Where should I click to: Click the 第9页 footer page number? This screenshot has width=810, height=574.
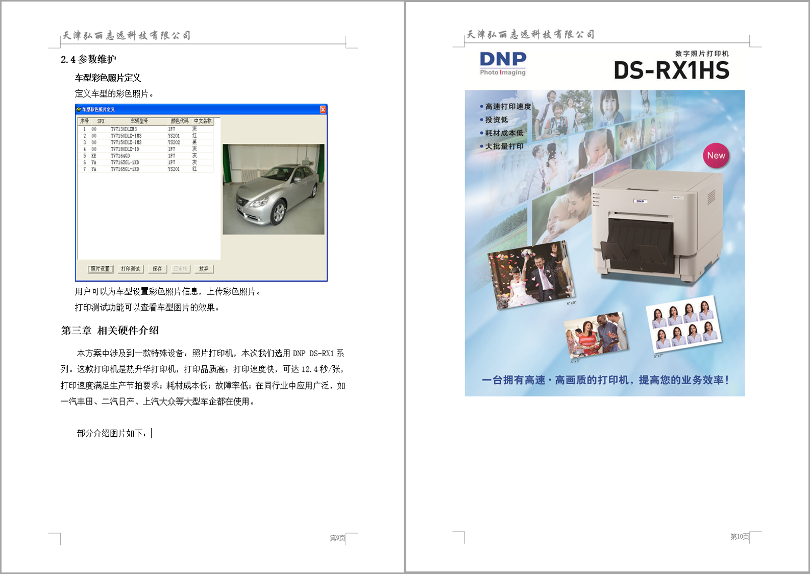click(337, 538)
